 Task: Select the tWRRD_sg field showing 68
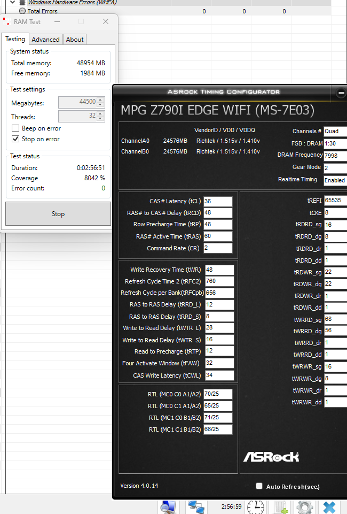[336, 319]
